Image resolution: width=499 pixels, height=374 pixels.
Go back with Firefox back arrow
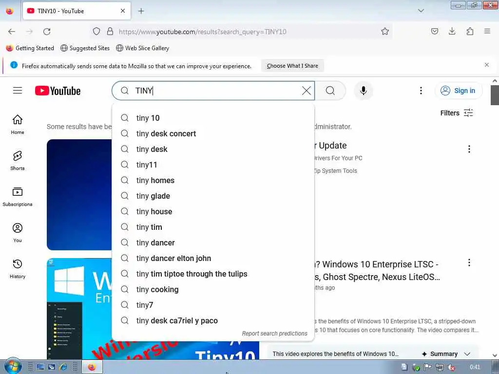pos(12,31)
